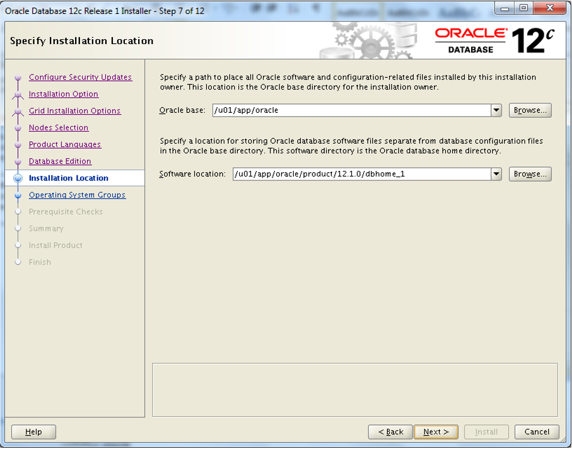Click the Operating System Groups step bullet
This screenshot has height=449, width=572.
pos(18,195)
